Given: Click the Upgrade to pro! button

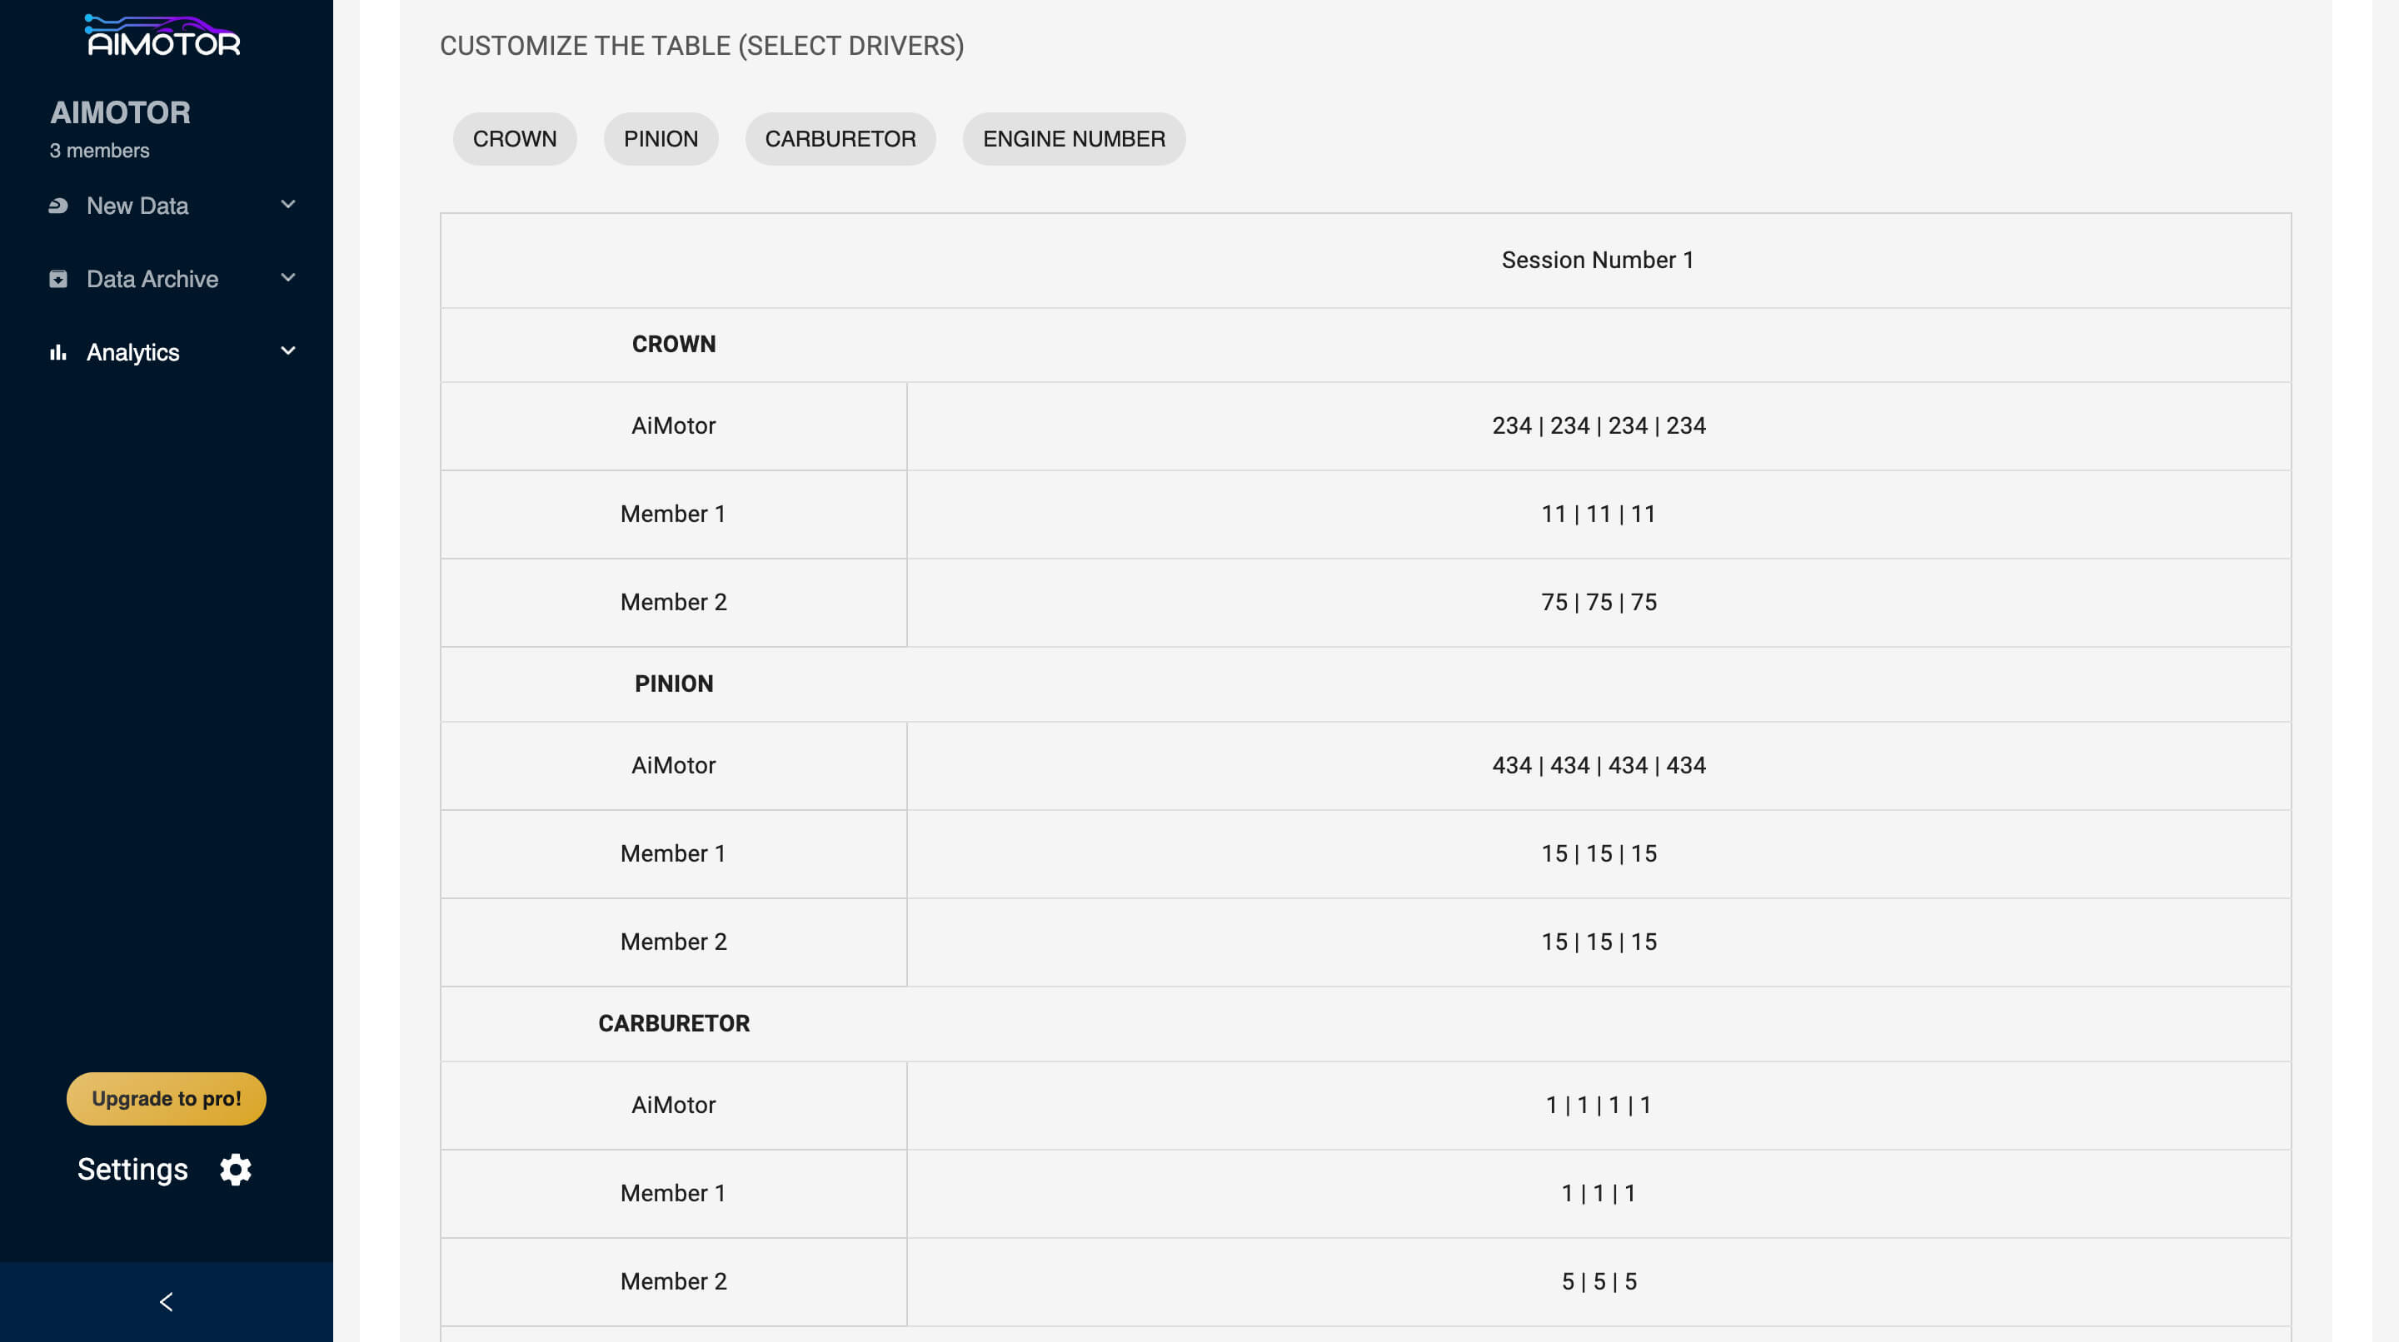Looking at the screenshot, I should (166, 1099).
